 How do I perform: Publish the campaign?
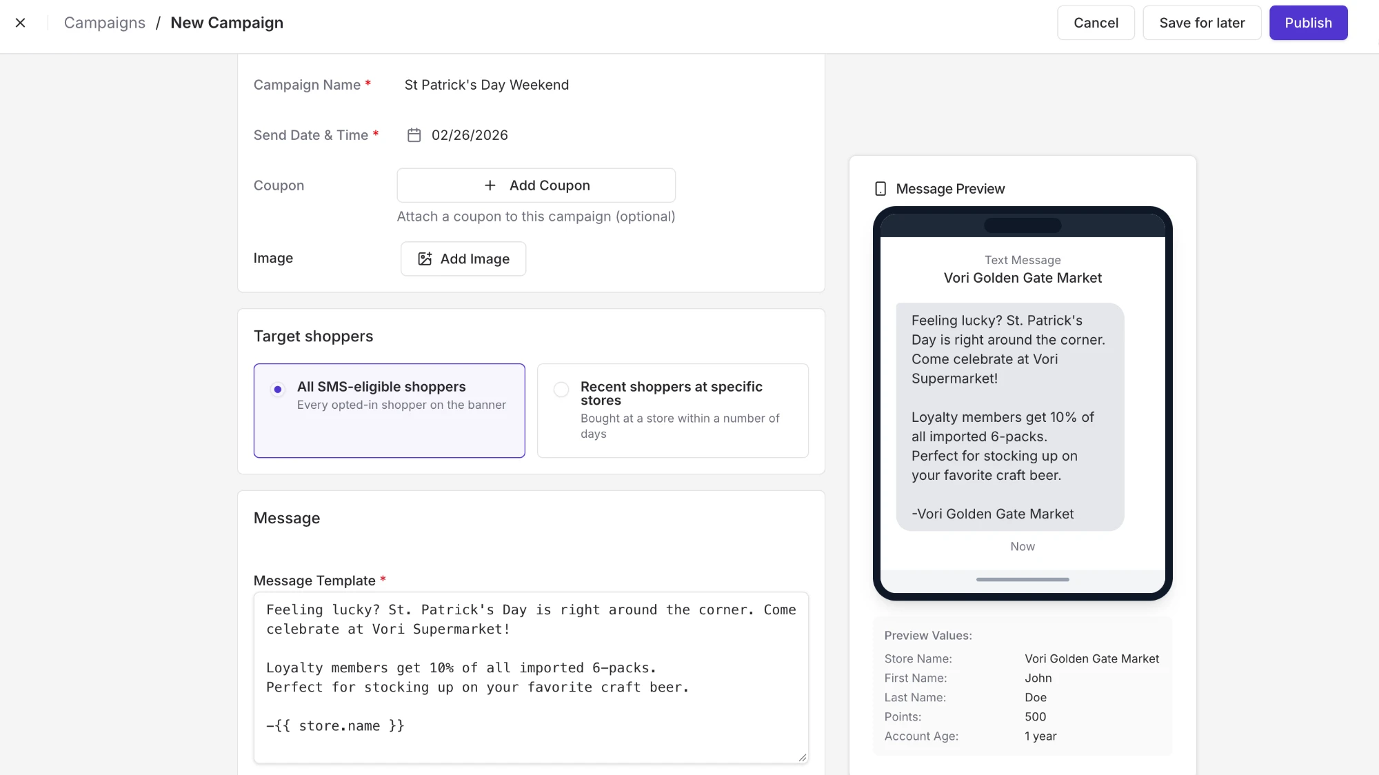point(1308,23)
